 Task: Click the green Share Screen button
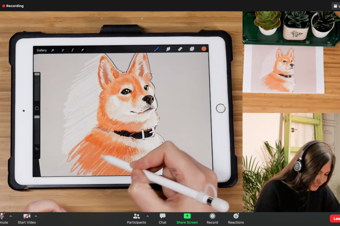[x=187, y=218]
